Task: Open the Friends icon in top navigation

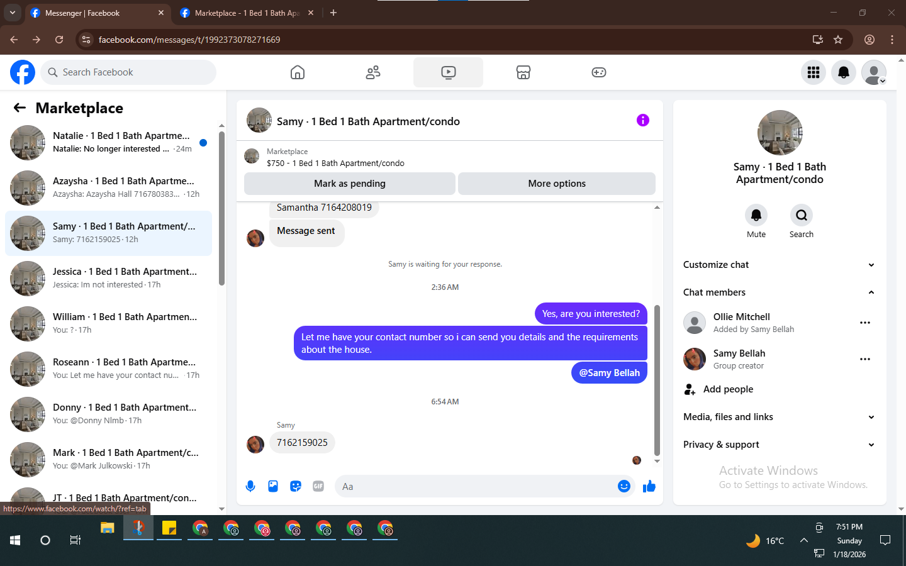Action: [373, 72]
